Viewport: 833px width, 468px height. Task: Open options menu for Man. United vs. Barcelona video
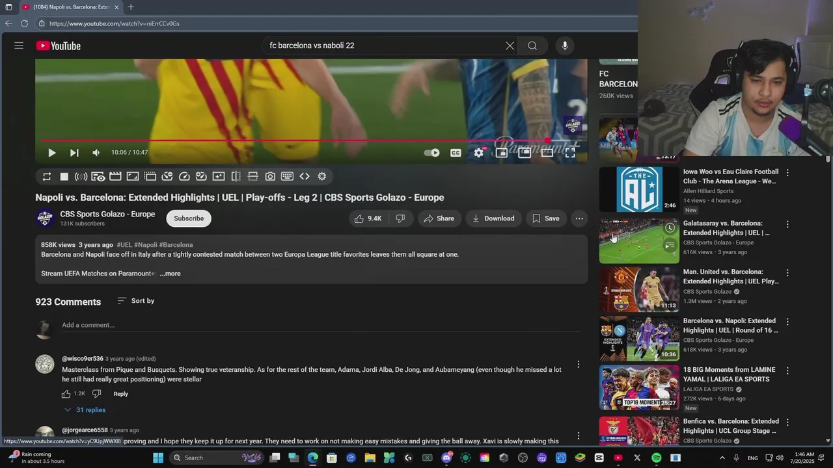(787, 273)
